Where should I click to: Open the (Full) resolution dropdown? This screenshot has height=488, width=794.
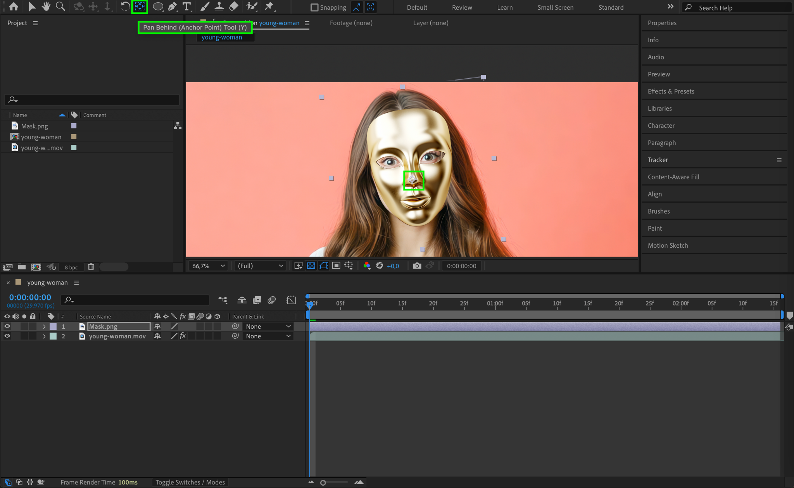260,266
